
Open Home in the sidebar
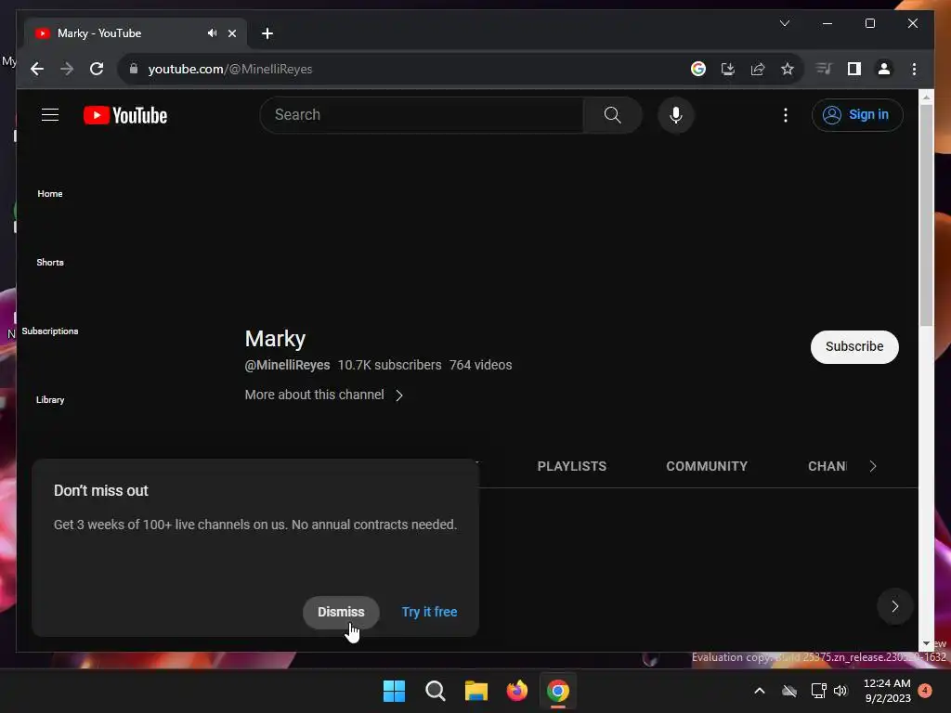point(50,193)
